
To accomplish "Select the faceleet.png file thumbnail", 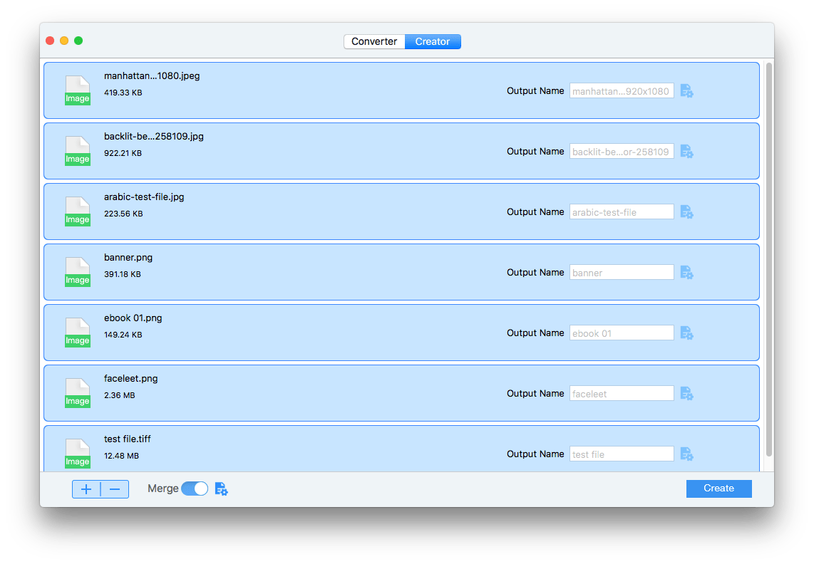I will (78, 393).
